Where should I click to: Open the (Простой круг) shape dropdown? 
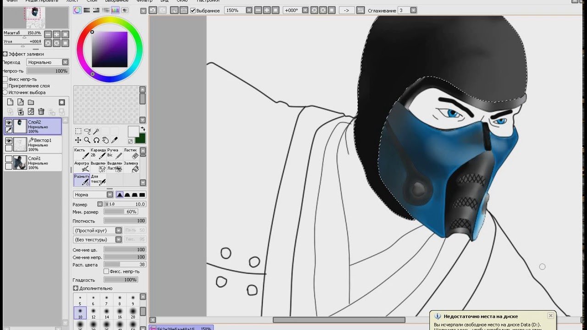click(x=118, y=230)
